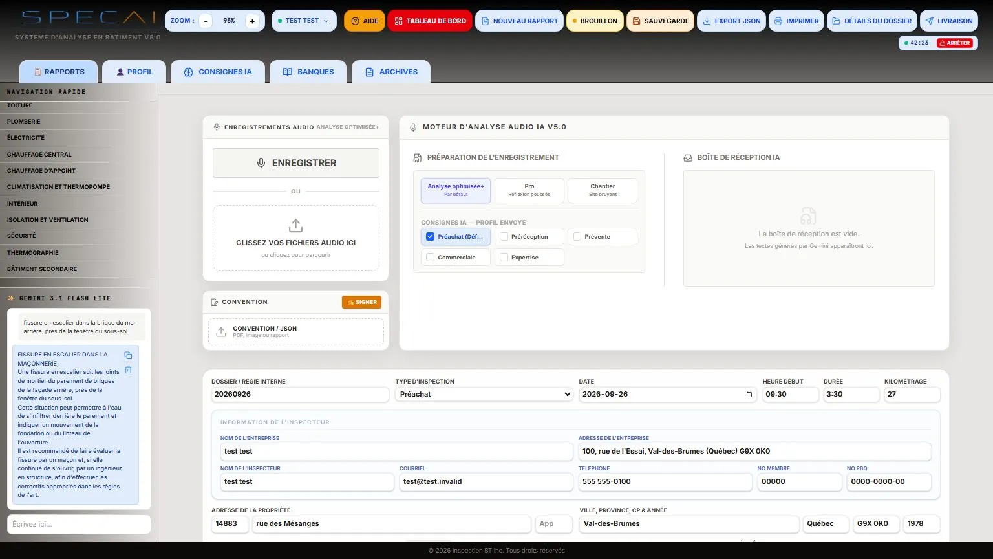The image size is (993, 559).
Task: Click the Sauvegarde button
Action: tap(660, 21)
